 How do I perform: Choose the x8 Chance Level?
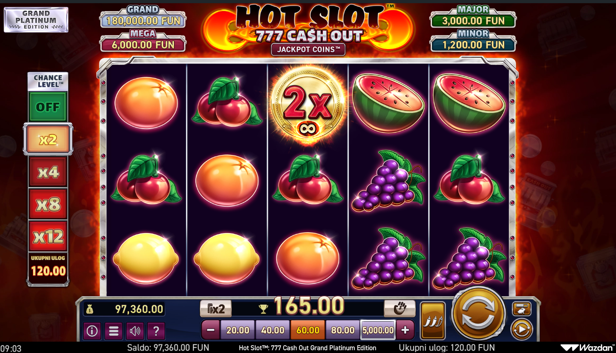click(48, 204)
